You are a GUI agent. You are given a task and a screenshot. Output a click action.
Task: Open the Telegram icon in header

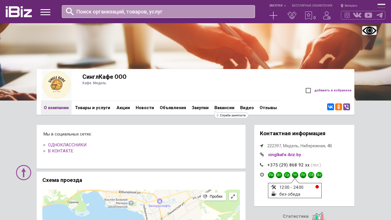[x=380, y=15]
